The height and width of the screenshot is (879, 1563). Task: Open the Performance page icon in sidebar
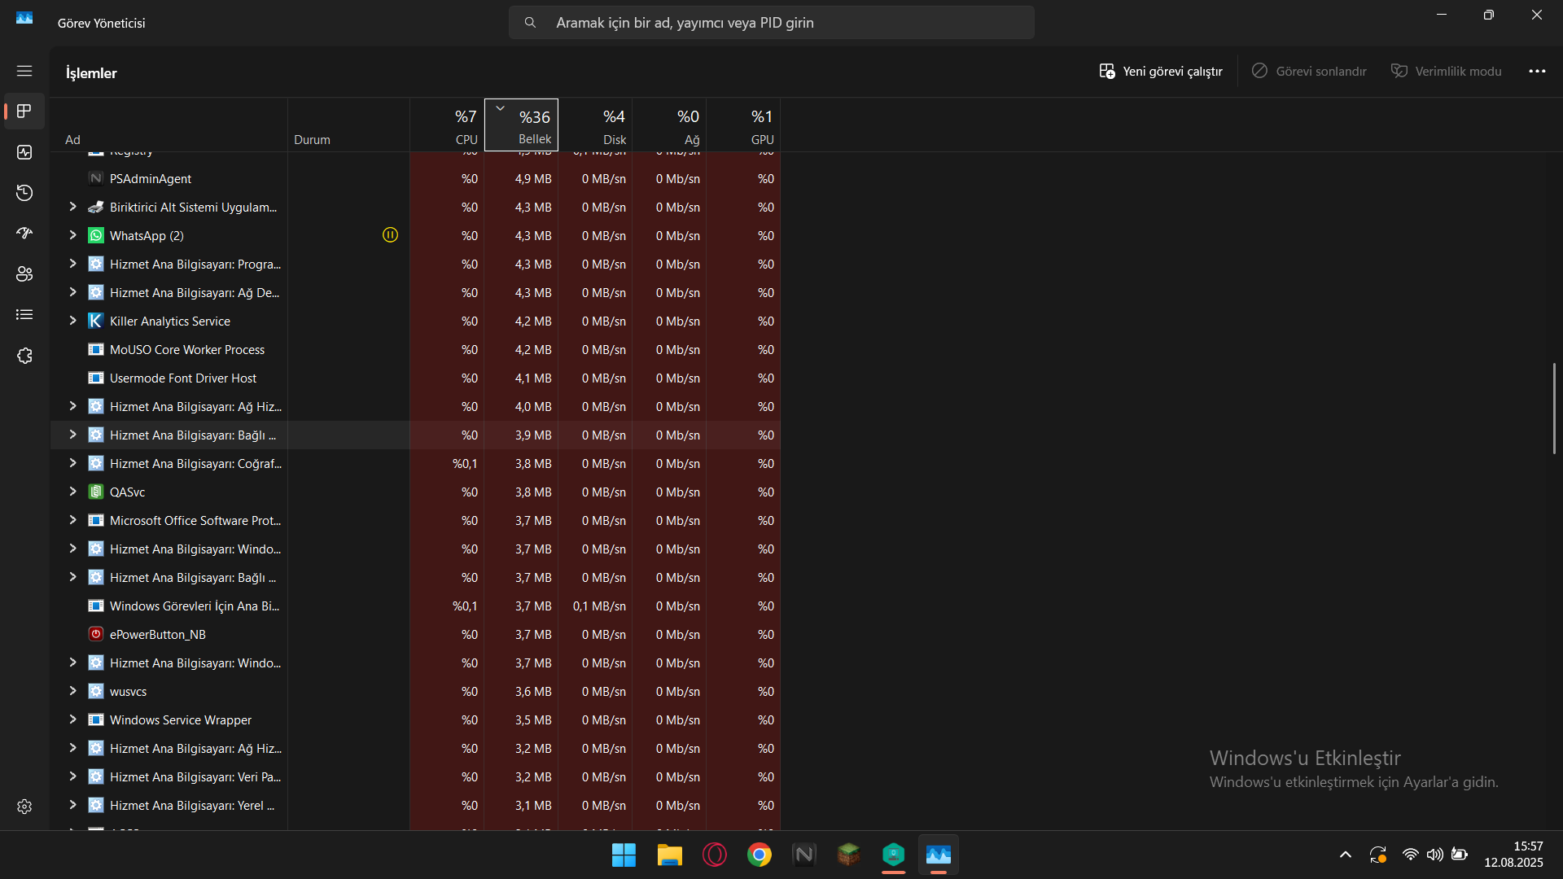[x=24, y=152]
